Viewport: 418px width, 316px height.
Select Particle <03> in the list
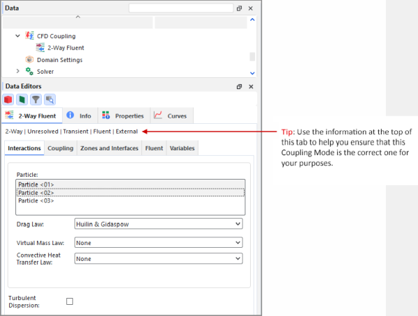pos(130,200)
